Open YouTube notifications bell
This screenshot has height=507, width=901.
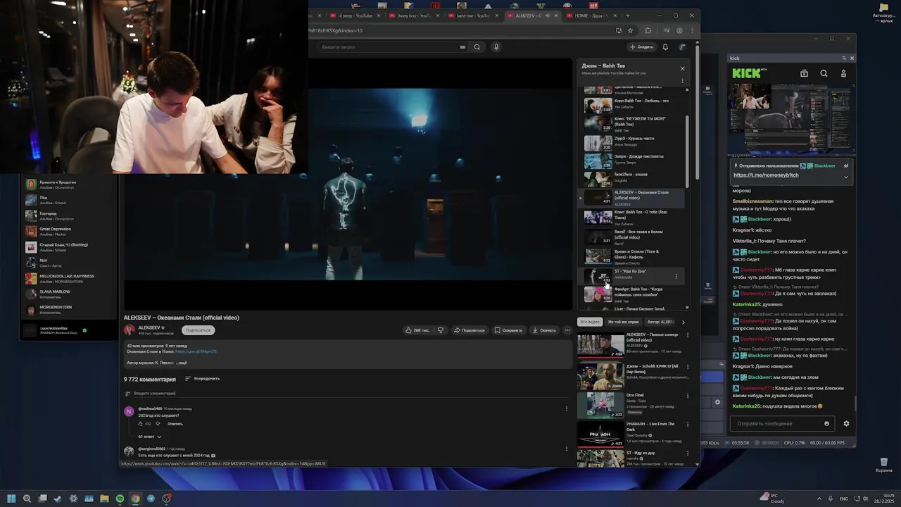665,47
